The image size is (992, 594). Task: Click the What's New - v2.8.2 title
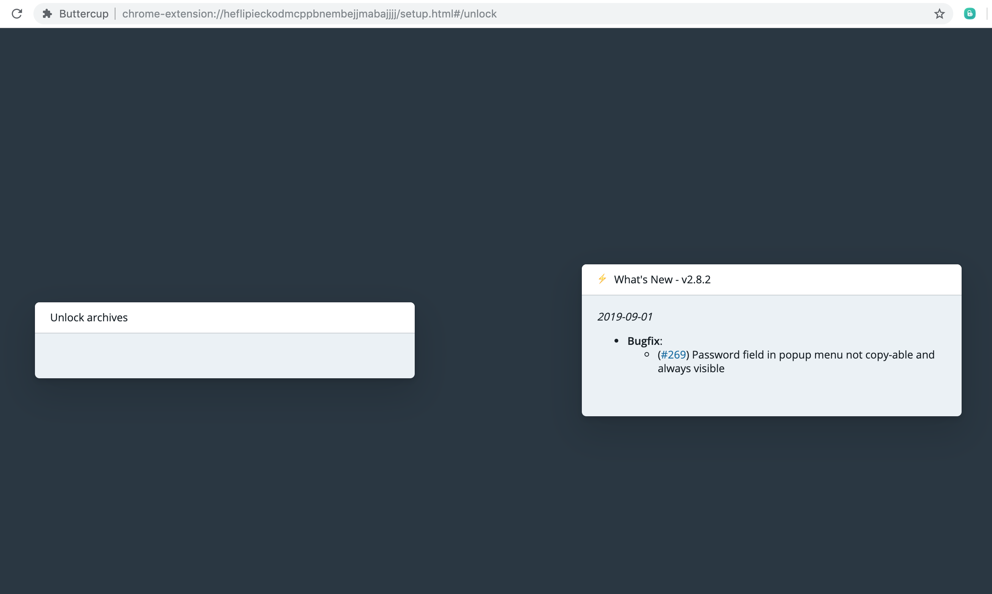pyautogui.click(x=662, y=280)
